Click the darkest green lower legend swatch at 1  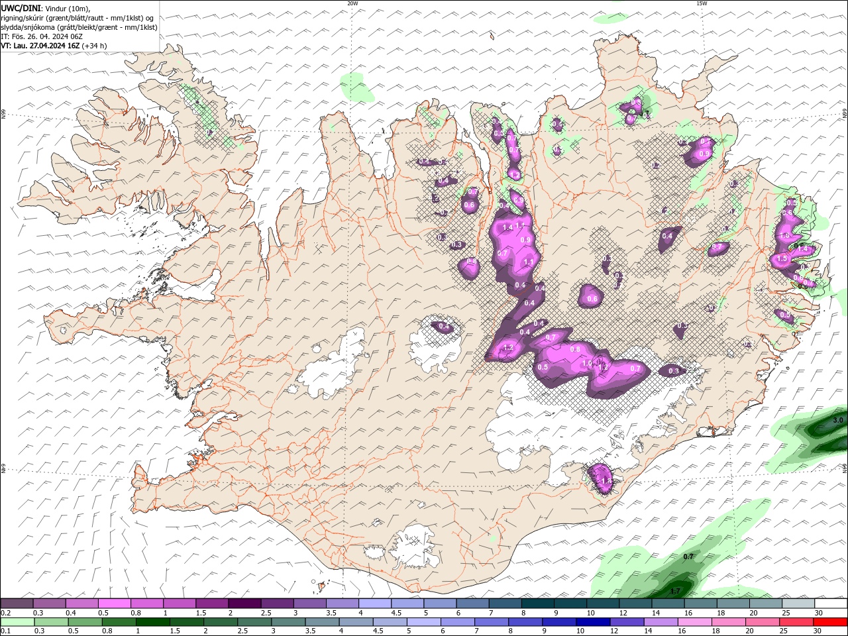tap(152, 622)
